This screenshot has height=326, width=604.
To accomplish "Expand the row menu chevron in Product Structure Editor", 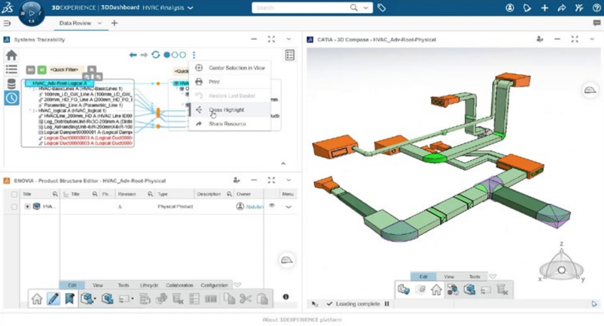I will pos(288,206).
